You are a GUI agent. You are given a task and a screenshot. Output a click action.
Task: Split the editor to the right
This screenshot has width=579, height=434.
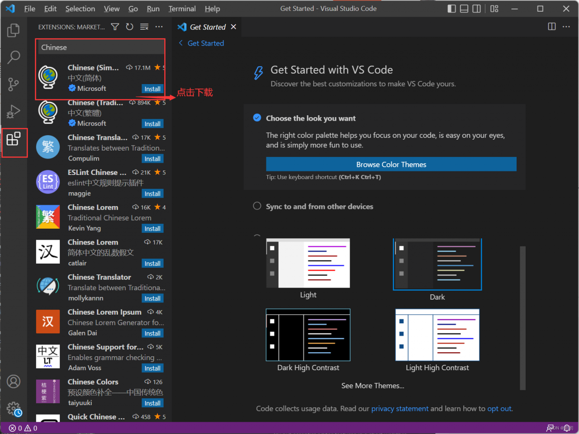pos(552,27)
